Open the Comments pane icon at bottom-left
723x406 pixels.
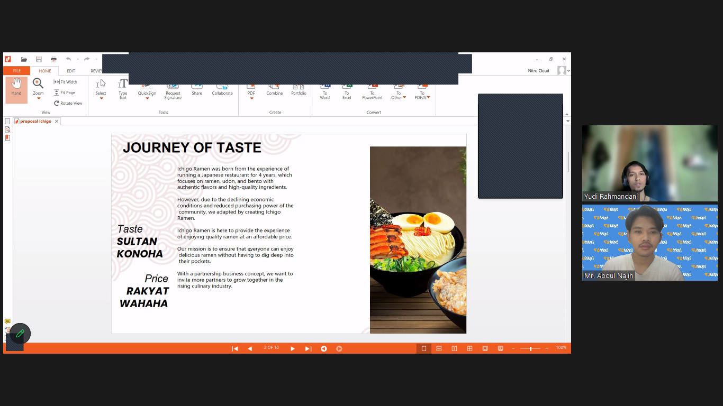coord(7,321)
